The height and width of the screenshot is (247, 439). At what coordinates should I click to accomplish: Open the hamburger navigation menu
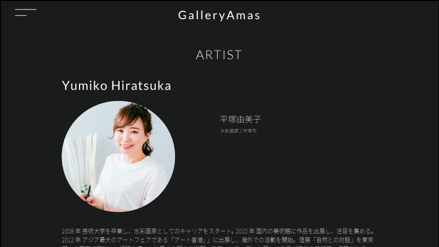(x=25, y=13)
